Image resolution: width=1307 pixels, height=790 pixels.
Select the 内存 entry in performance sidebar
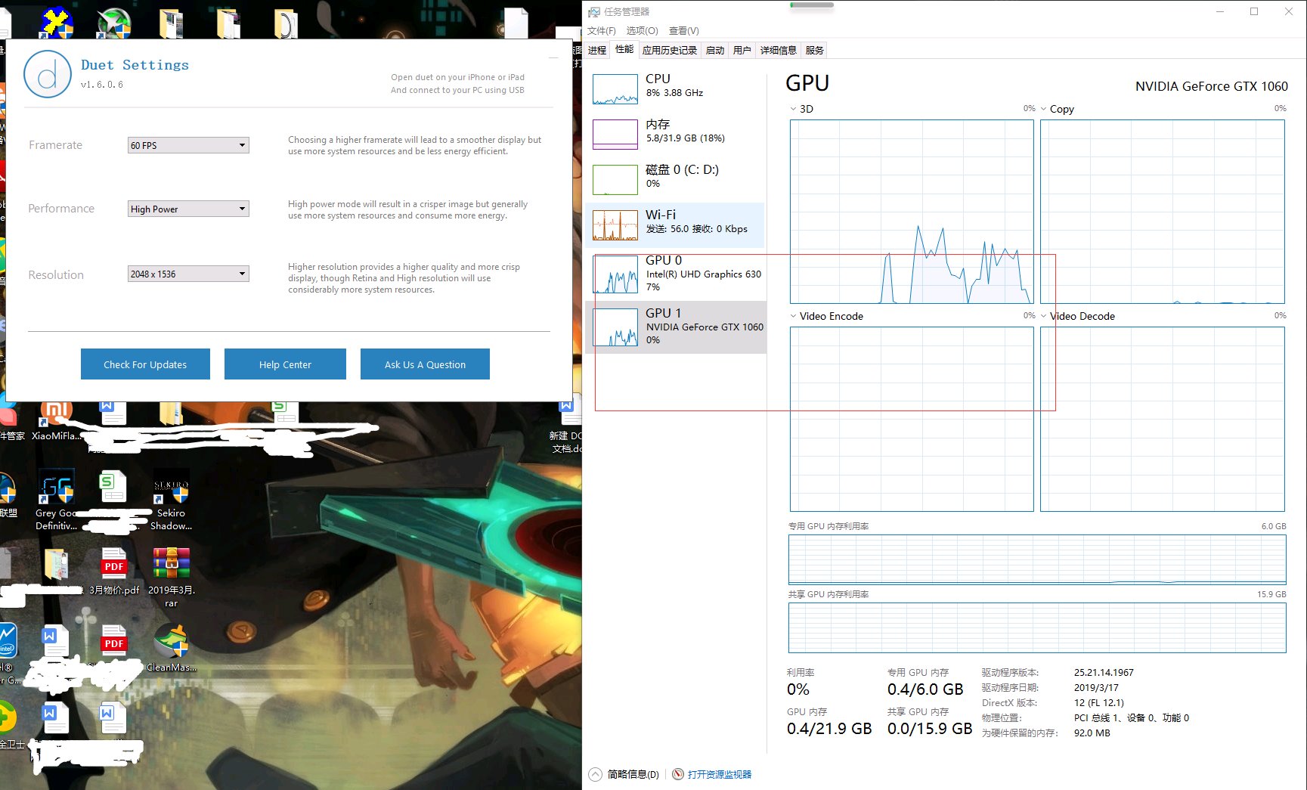675,134
